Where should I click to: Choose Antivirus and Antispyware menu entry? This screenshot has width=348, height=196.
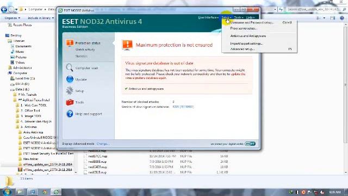[x=259, y=36]
